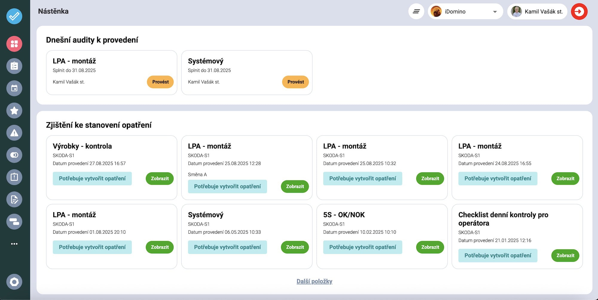598x300 pixels.
Task: Open the iDomino company dropdown
Action: 465,12
